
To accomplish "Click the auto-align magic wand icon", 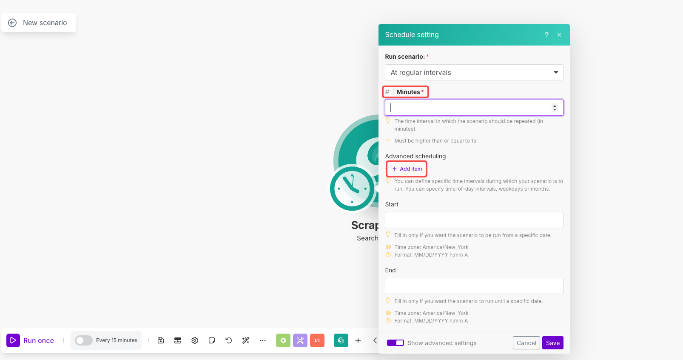I will click(246, 340).
